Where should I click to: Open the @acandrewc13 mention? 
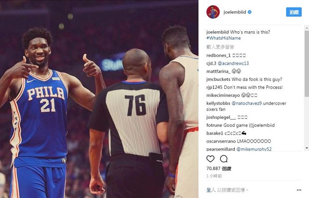pyautogui.click(x=233, y=63)
